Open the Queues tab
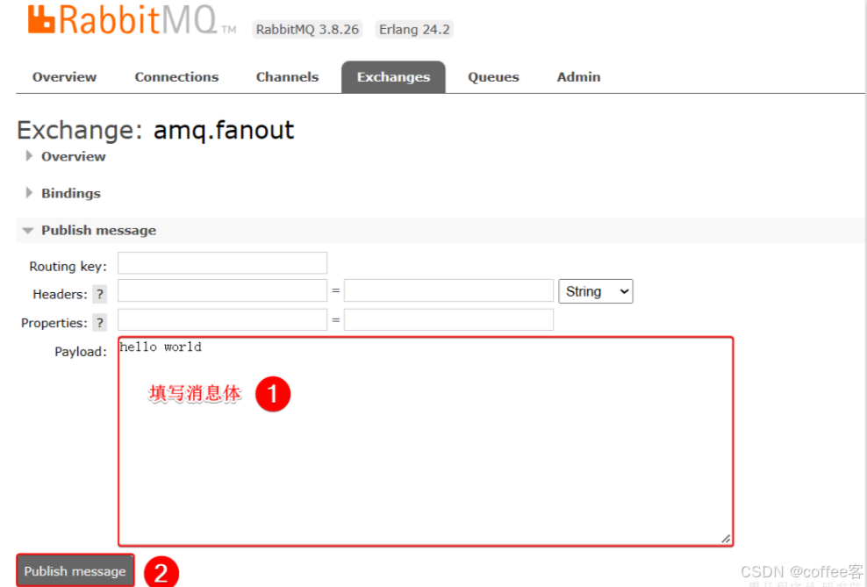This screenshot has width=867, height=587. tap(493, 77)
